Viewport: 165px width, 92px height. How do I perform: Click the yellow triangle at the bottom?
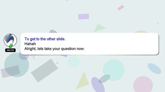tap(83, 80)
